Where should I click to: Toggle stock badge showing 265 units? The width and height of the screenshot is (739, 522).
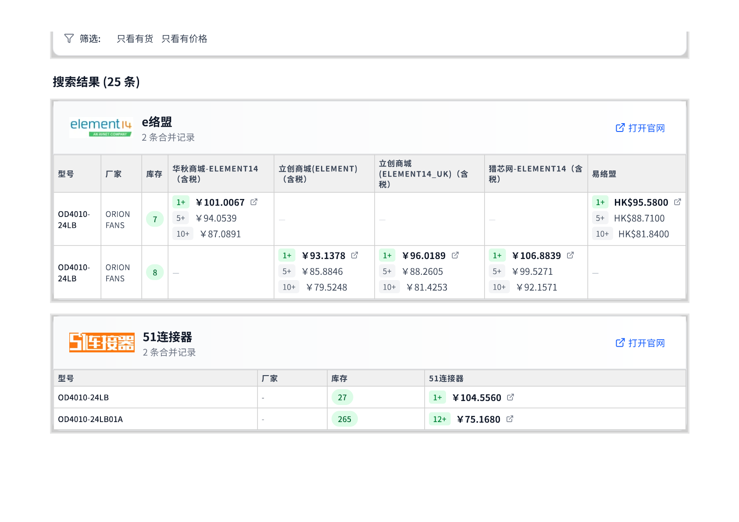344,419
